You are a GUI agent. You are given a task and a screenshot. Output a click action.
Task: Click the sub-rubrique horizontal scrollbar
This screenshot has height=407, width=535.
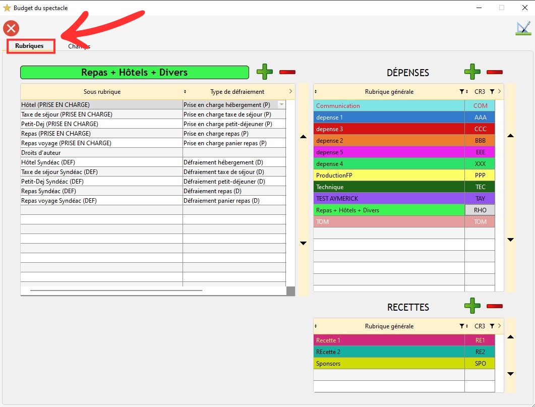(x=116, y=290)
